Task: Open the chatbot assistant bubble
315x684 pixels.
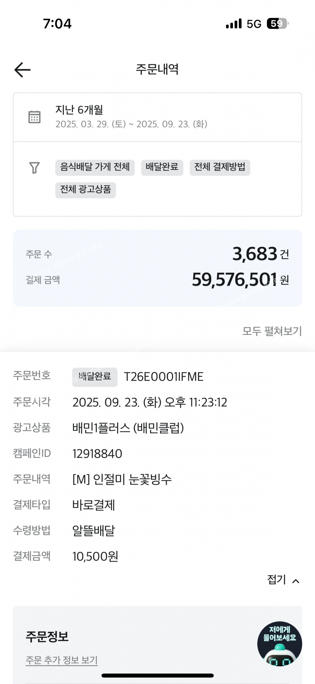Action: 279,643
